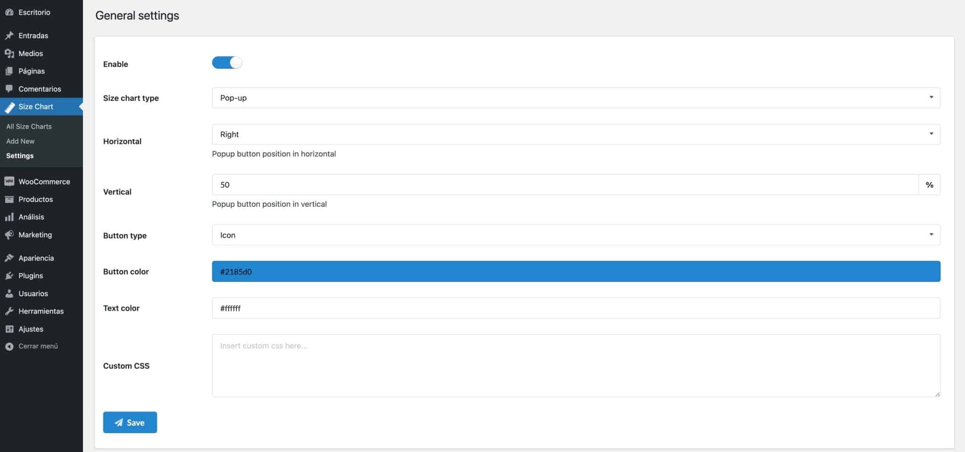Open the Button type dropdown

click(575, 235)
